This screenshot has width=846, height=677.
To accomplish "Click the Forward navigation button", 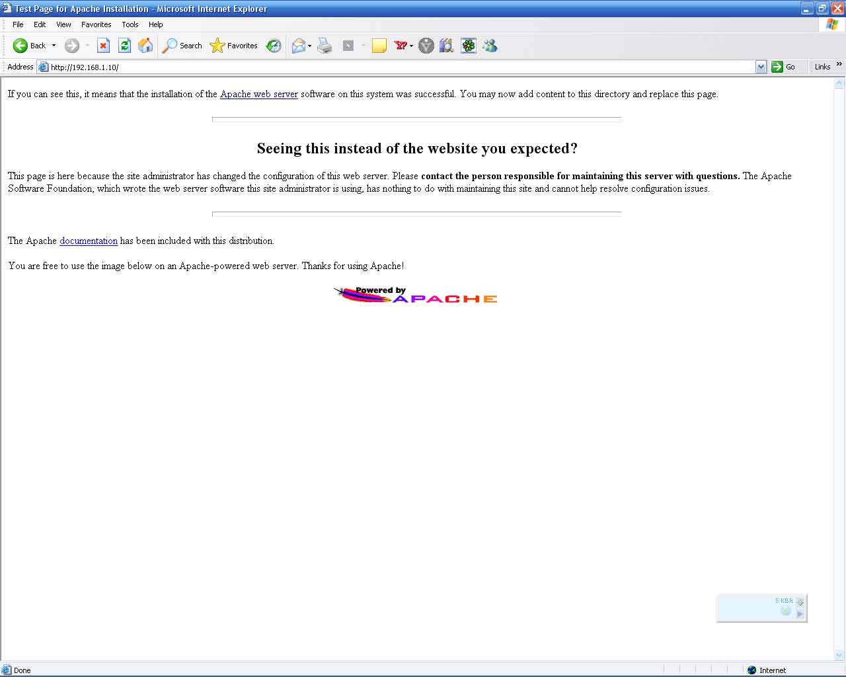I will coord(72,46).
